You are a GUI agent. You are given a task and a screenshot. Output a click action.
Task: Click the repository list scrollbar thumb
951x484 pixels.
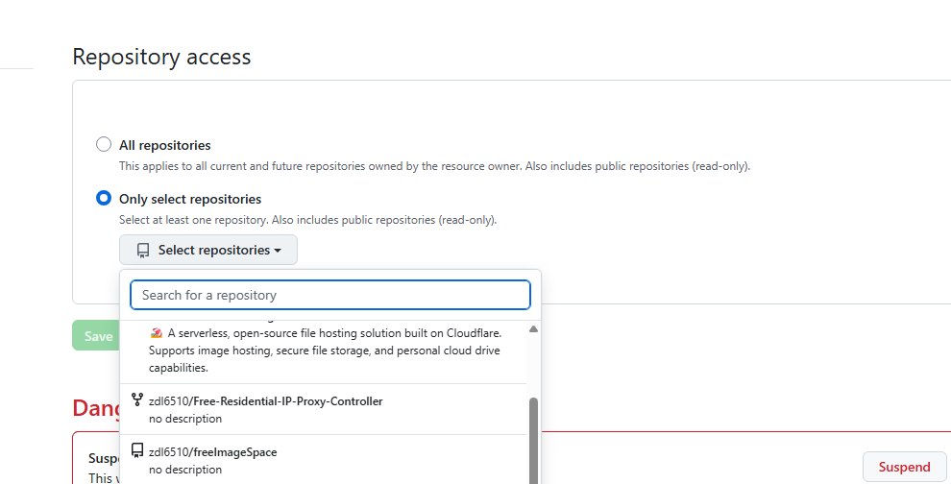tap(534, 441)
